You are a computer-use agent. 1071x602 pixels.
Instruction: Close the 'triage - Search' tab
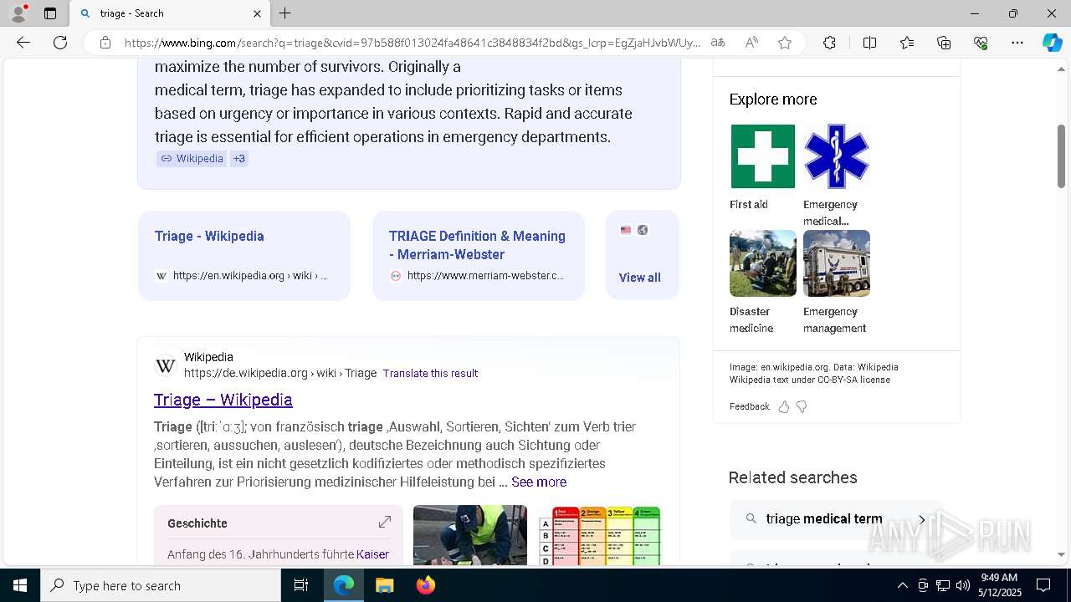click(257, 13)
